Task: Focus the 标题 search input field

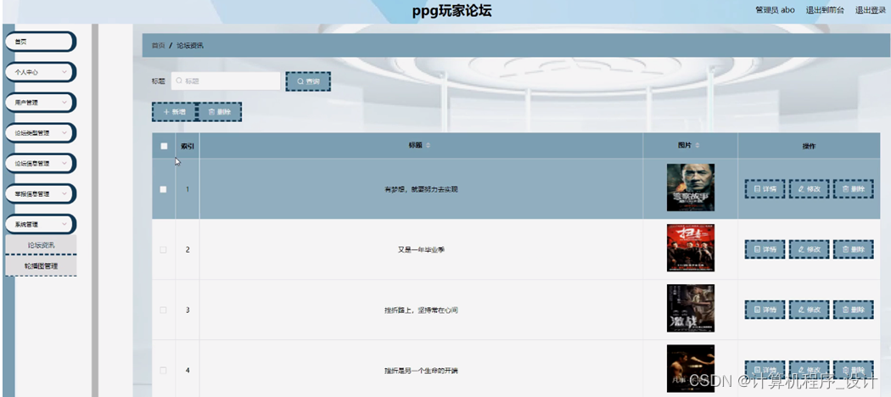Action: [x=226, y=81]
